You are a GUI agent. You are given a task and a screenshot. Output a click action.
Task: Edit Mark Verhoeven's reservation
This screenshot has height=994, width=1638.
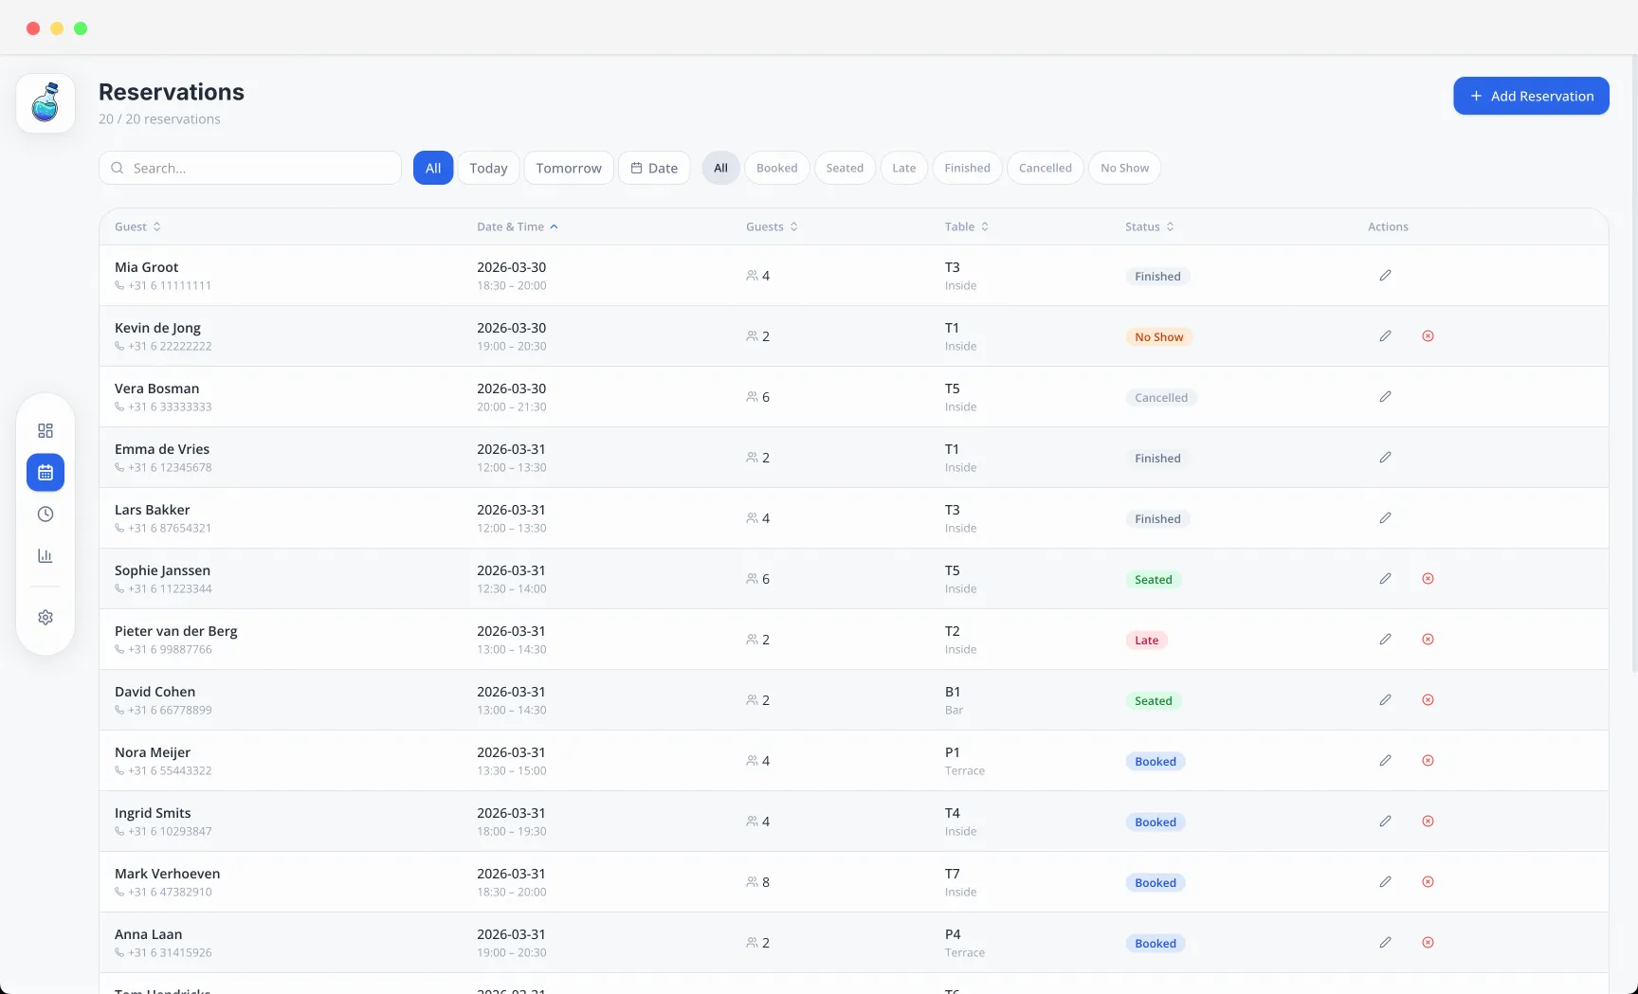(1385, 882)
